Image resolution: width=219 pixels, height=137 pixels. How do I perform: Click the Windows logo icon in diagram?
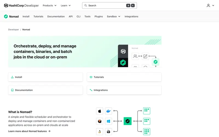coord(108,121)
